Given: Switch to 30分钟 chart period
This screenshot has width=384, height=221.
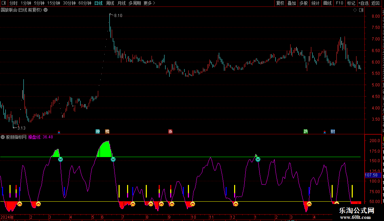Looking at the screenshot, I should 69,3.
